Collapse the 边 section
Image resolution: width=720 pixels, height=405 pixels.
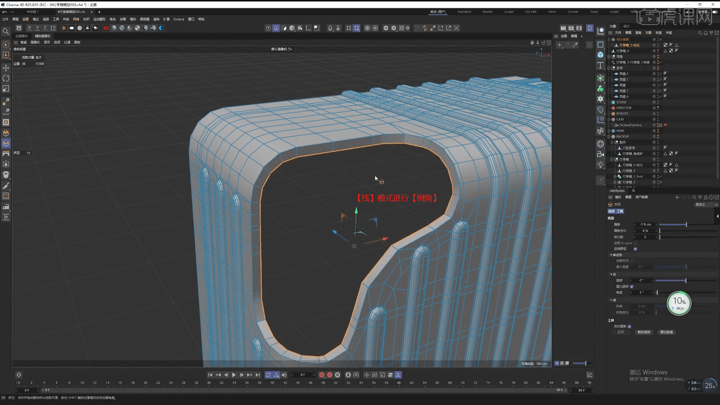611,274
